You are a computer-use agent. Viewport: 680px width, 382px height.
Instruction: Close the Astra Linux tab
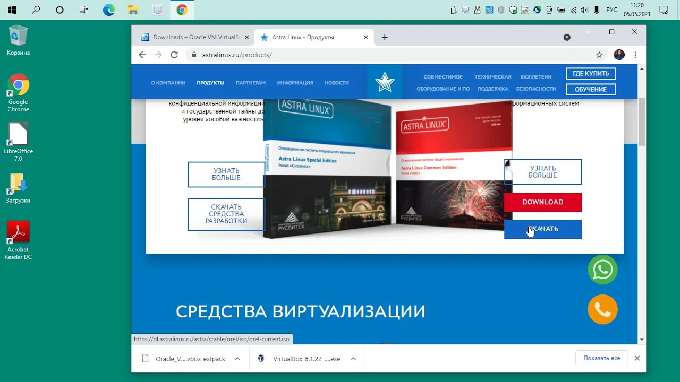365,37
